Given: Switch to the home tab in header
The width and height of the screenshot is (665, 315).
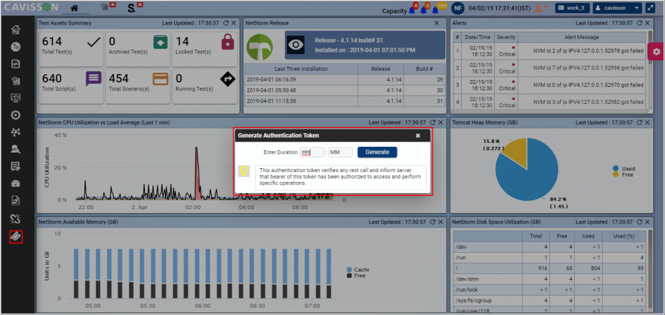Looking at the screenshot, I should (x=74, y=8).
